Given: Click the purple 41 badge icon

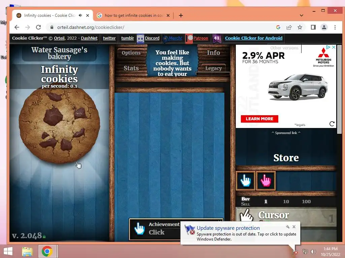Looking at the screenshot, I should 217,38.
